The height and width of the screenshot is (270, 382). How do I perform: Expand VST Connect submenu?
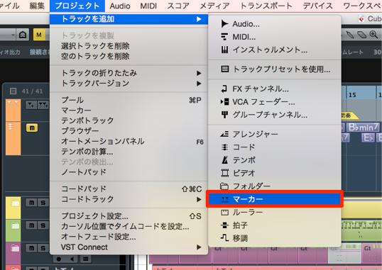(x=199, y=247)
